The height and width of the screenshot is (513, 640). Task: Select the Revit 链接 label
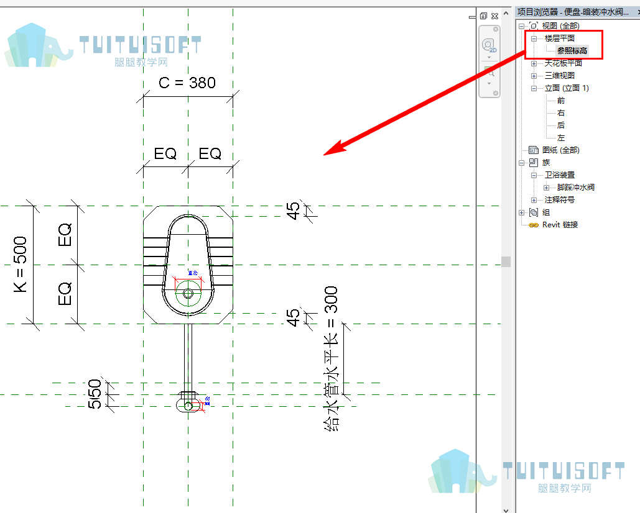pos(560,224)
